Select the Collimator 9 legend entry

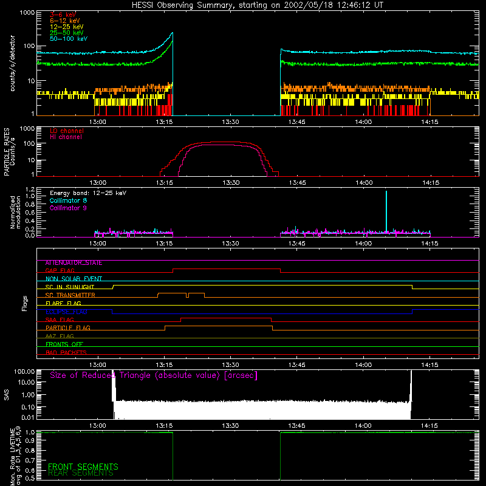[68, 208]
